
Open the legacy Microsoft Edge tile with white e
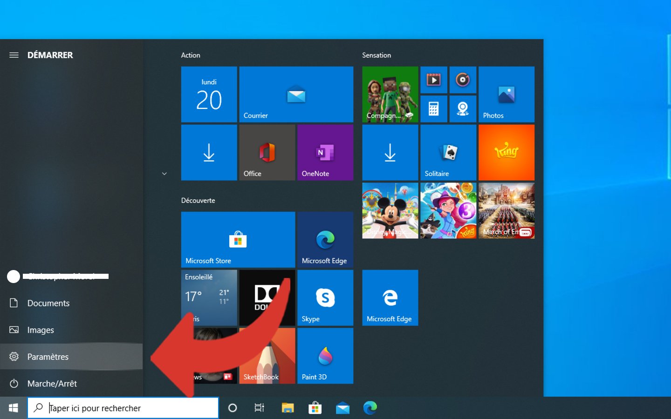(390, 298)
